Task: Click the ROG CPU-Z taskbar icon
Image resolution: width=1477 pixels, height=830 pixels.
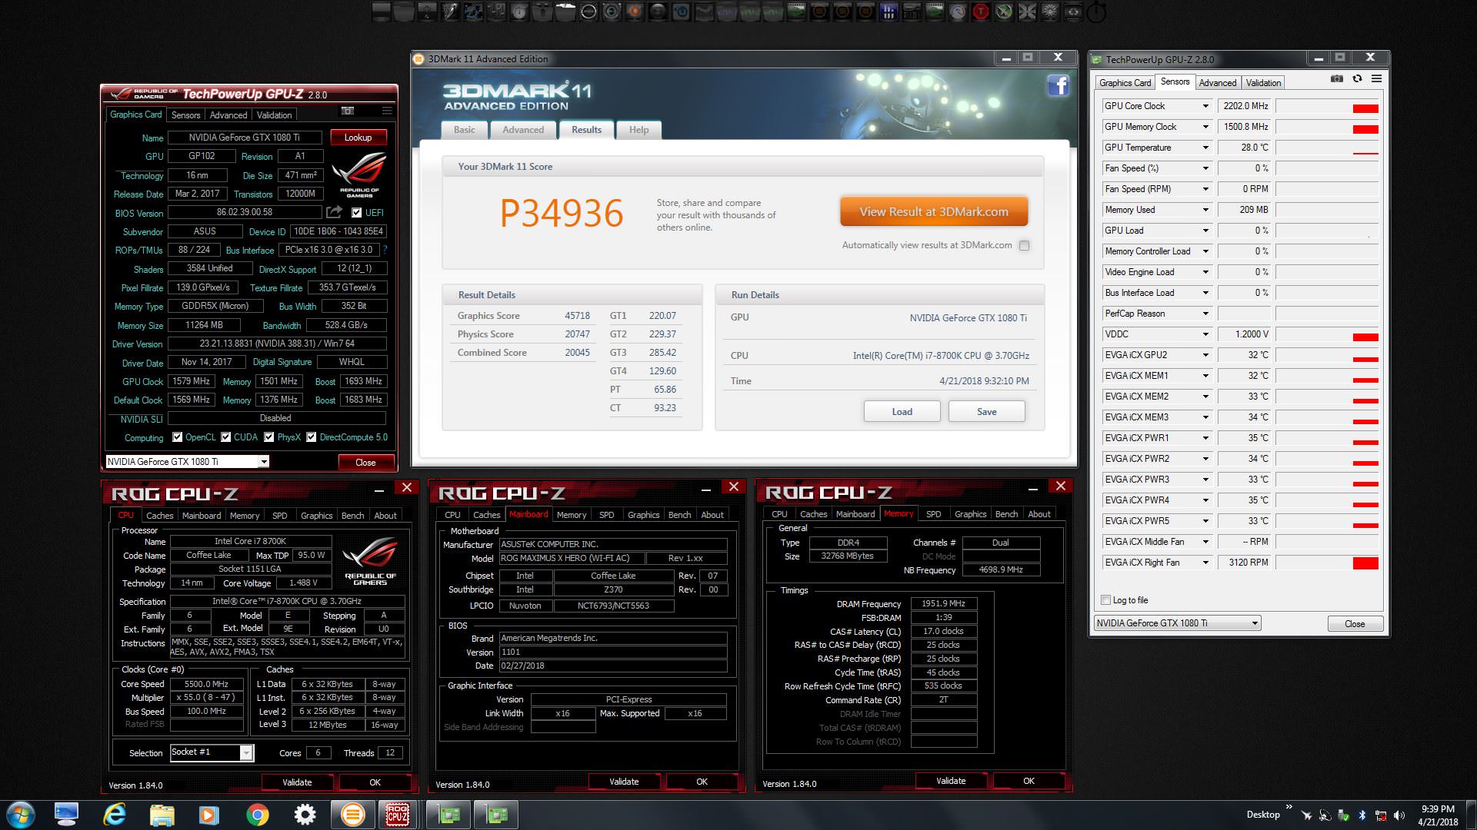Action: tap(398, 815)
